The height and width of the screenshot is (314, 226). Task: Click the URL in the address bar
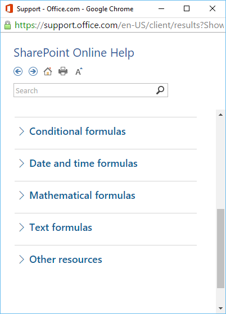(119, 25)
